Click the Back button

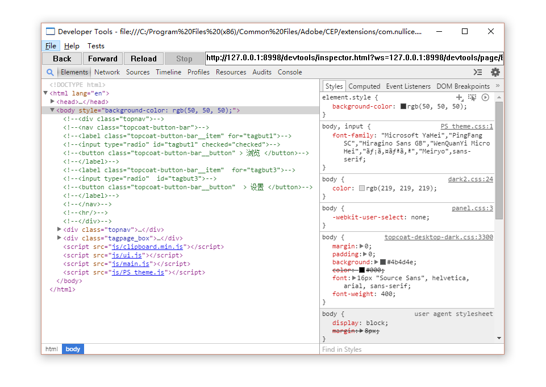tap(62, 59)
